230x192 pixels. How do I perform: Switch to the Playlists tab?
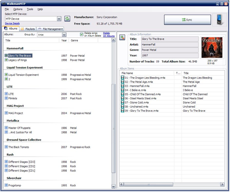tap(28, 29)
